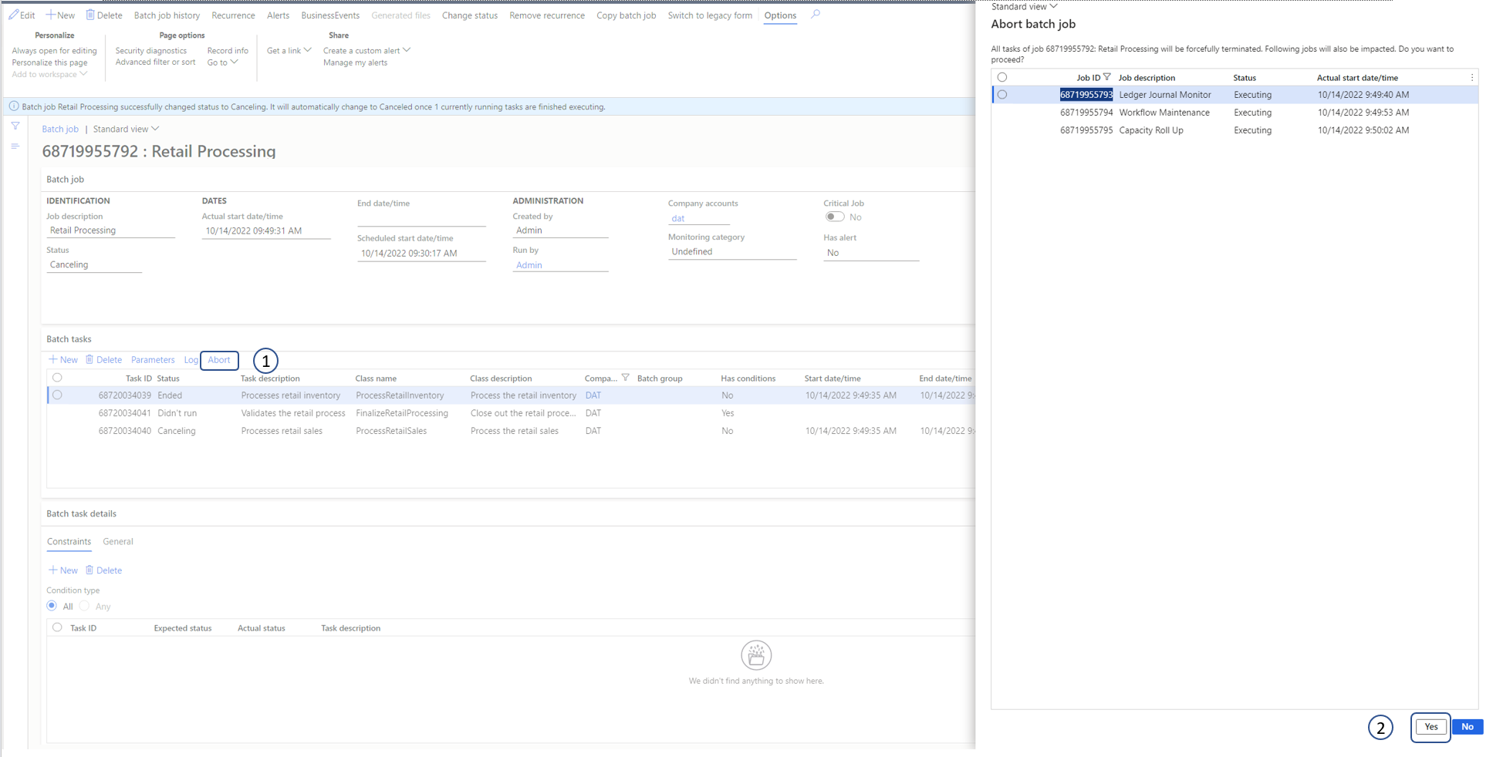Open the Standard view dropdown in Abort panel
The width and height of the screenshot is (1493, 757).
1022,6
